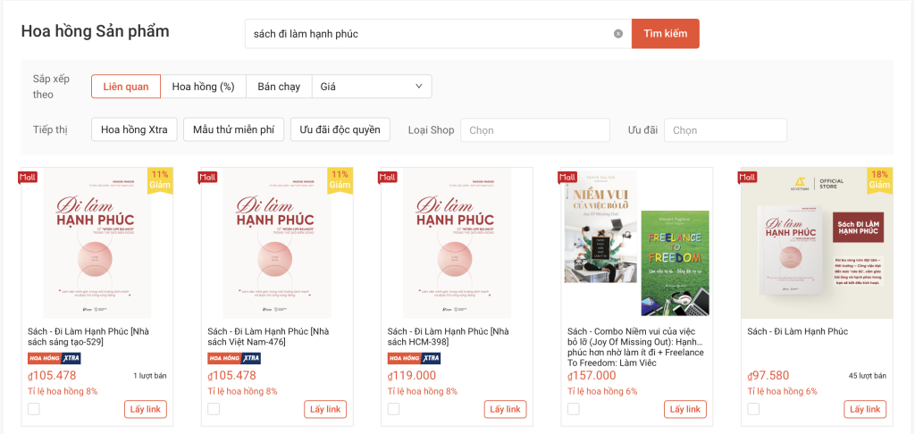The height and width of the screenshot is (434, 915).
Task: Tick the checkbox for Nhà sách Việt Nam-476 book
Action: [214, 409]
